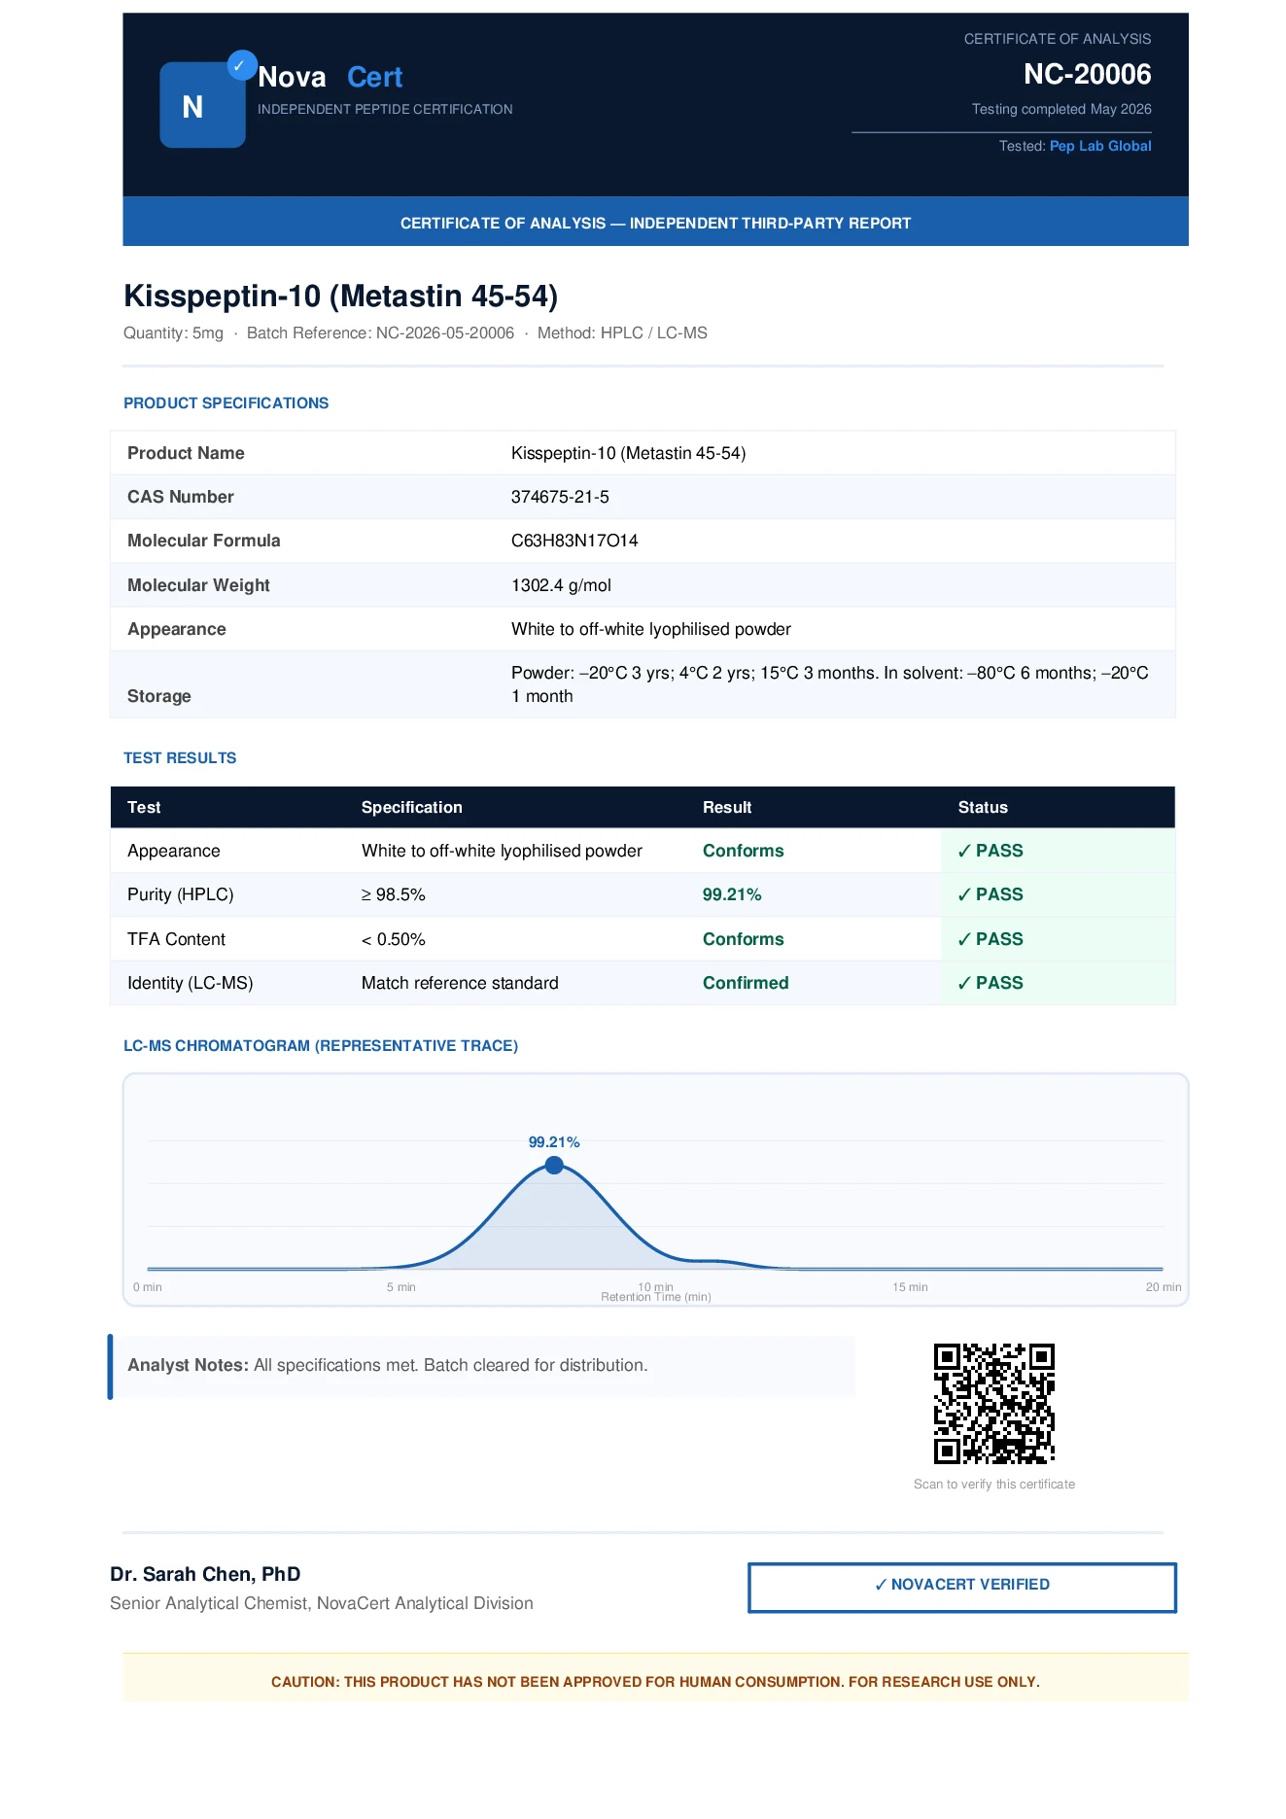The height and width of the screenshot is (1819, 1286).
Task: Click PASS status in Appearance row
Action: (990, 851)
